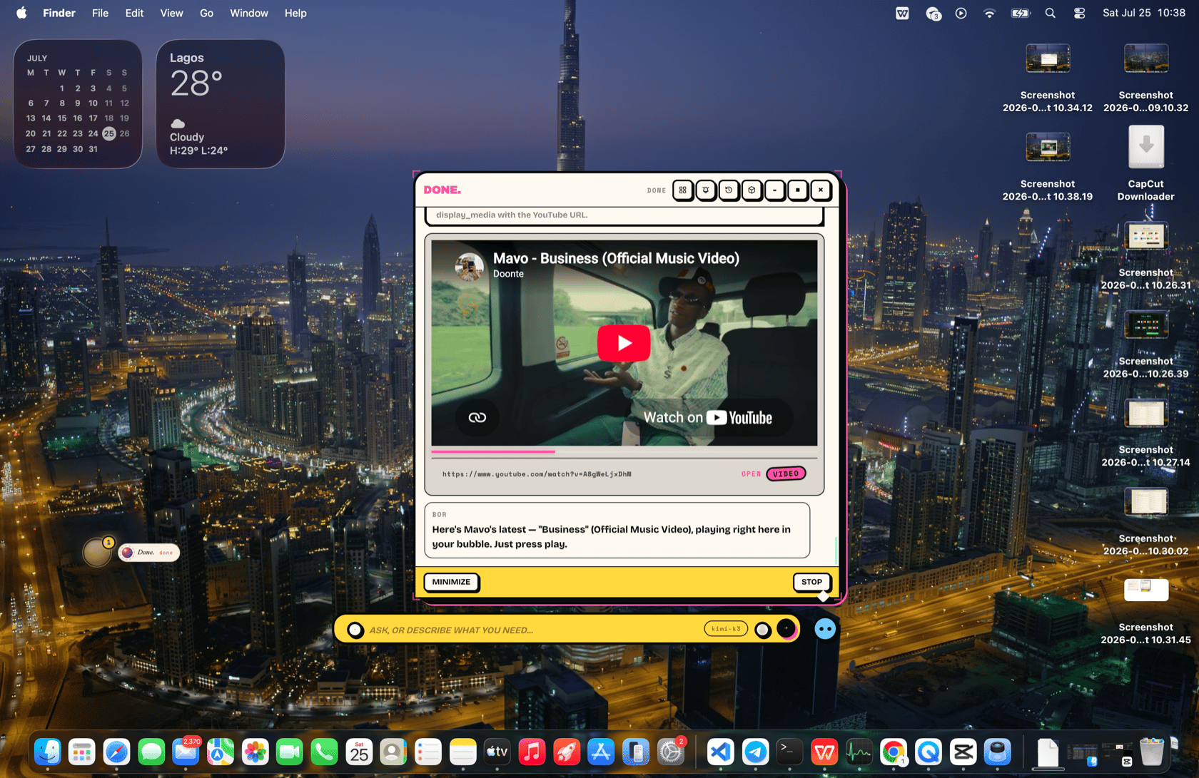1199x778 pixels.
Task: Click the menu bar clock Sat Jul 25
Action: (x=1144, y=13)
